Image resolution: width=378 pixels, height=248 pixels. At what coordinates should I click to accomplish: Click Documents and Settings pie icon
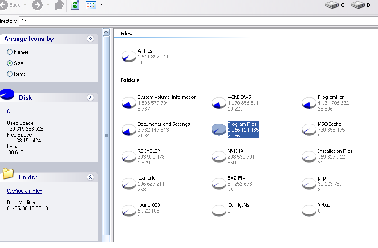[x=128, y=130]
